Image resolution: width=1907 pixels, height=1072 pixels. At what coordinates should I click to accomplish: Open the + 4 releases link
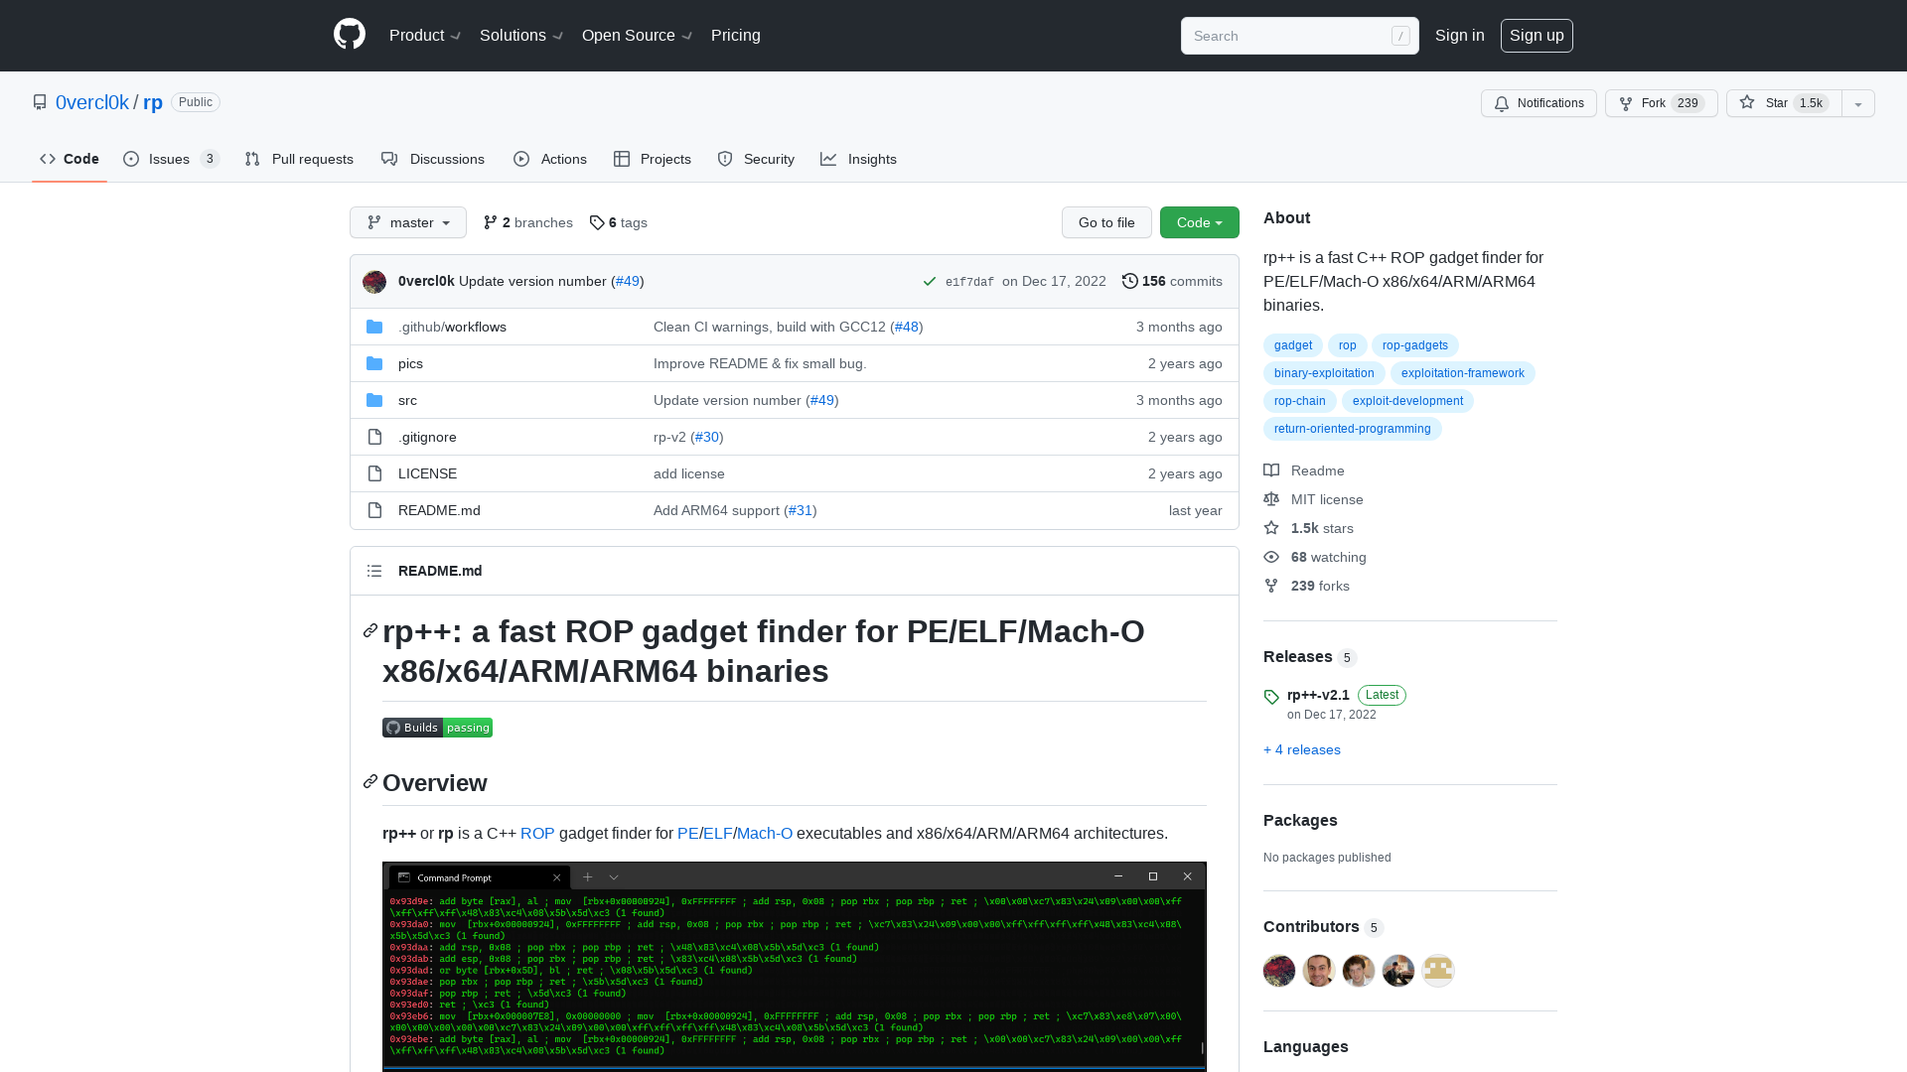[x=1302, y=749]
